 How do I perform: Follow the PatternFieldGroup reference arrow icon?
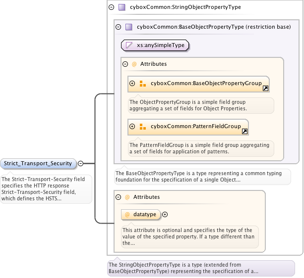coord(244,132)
